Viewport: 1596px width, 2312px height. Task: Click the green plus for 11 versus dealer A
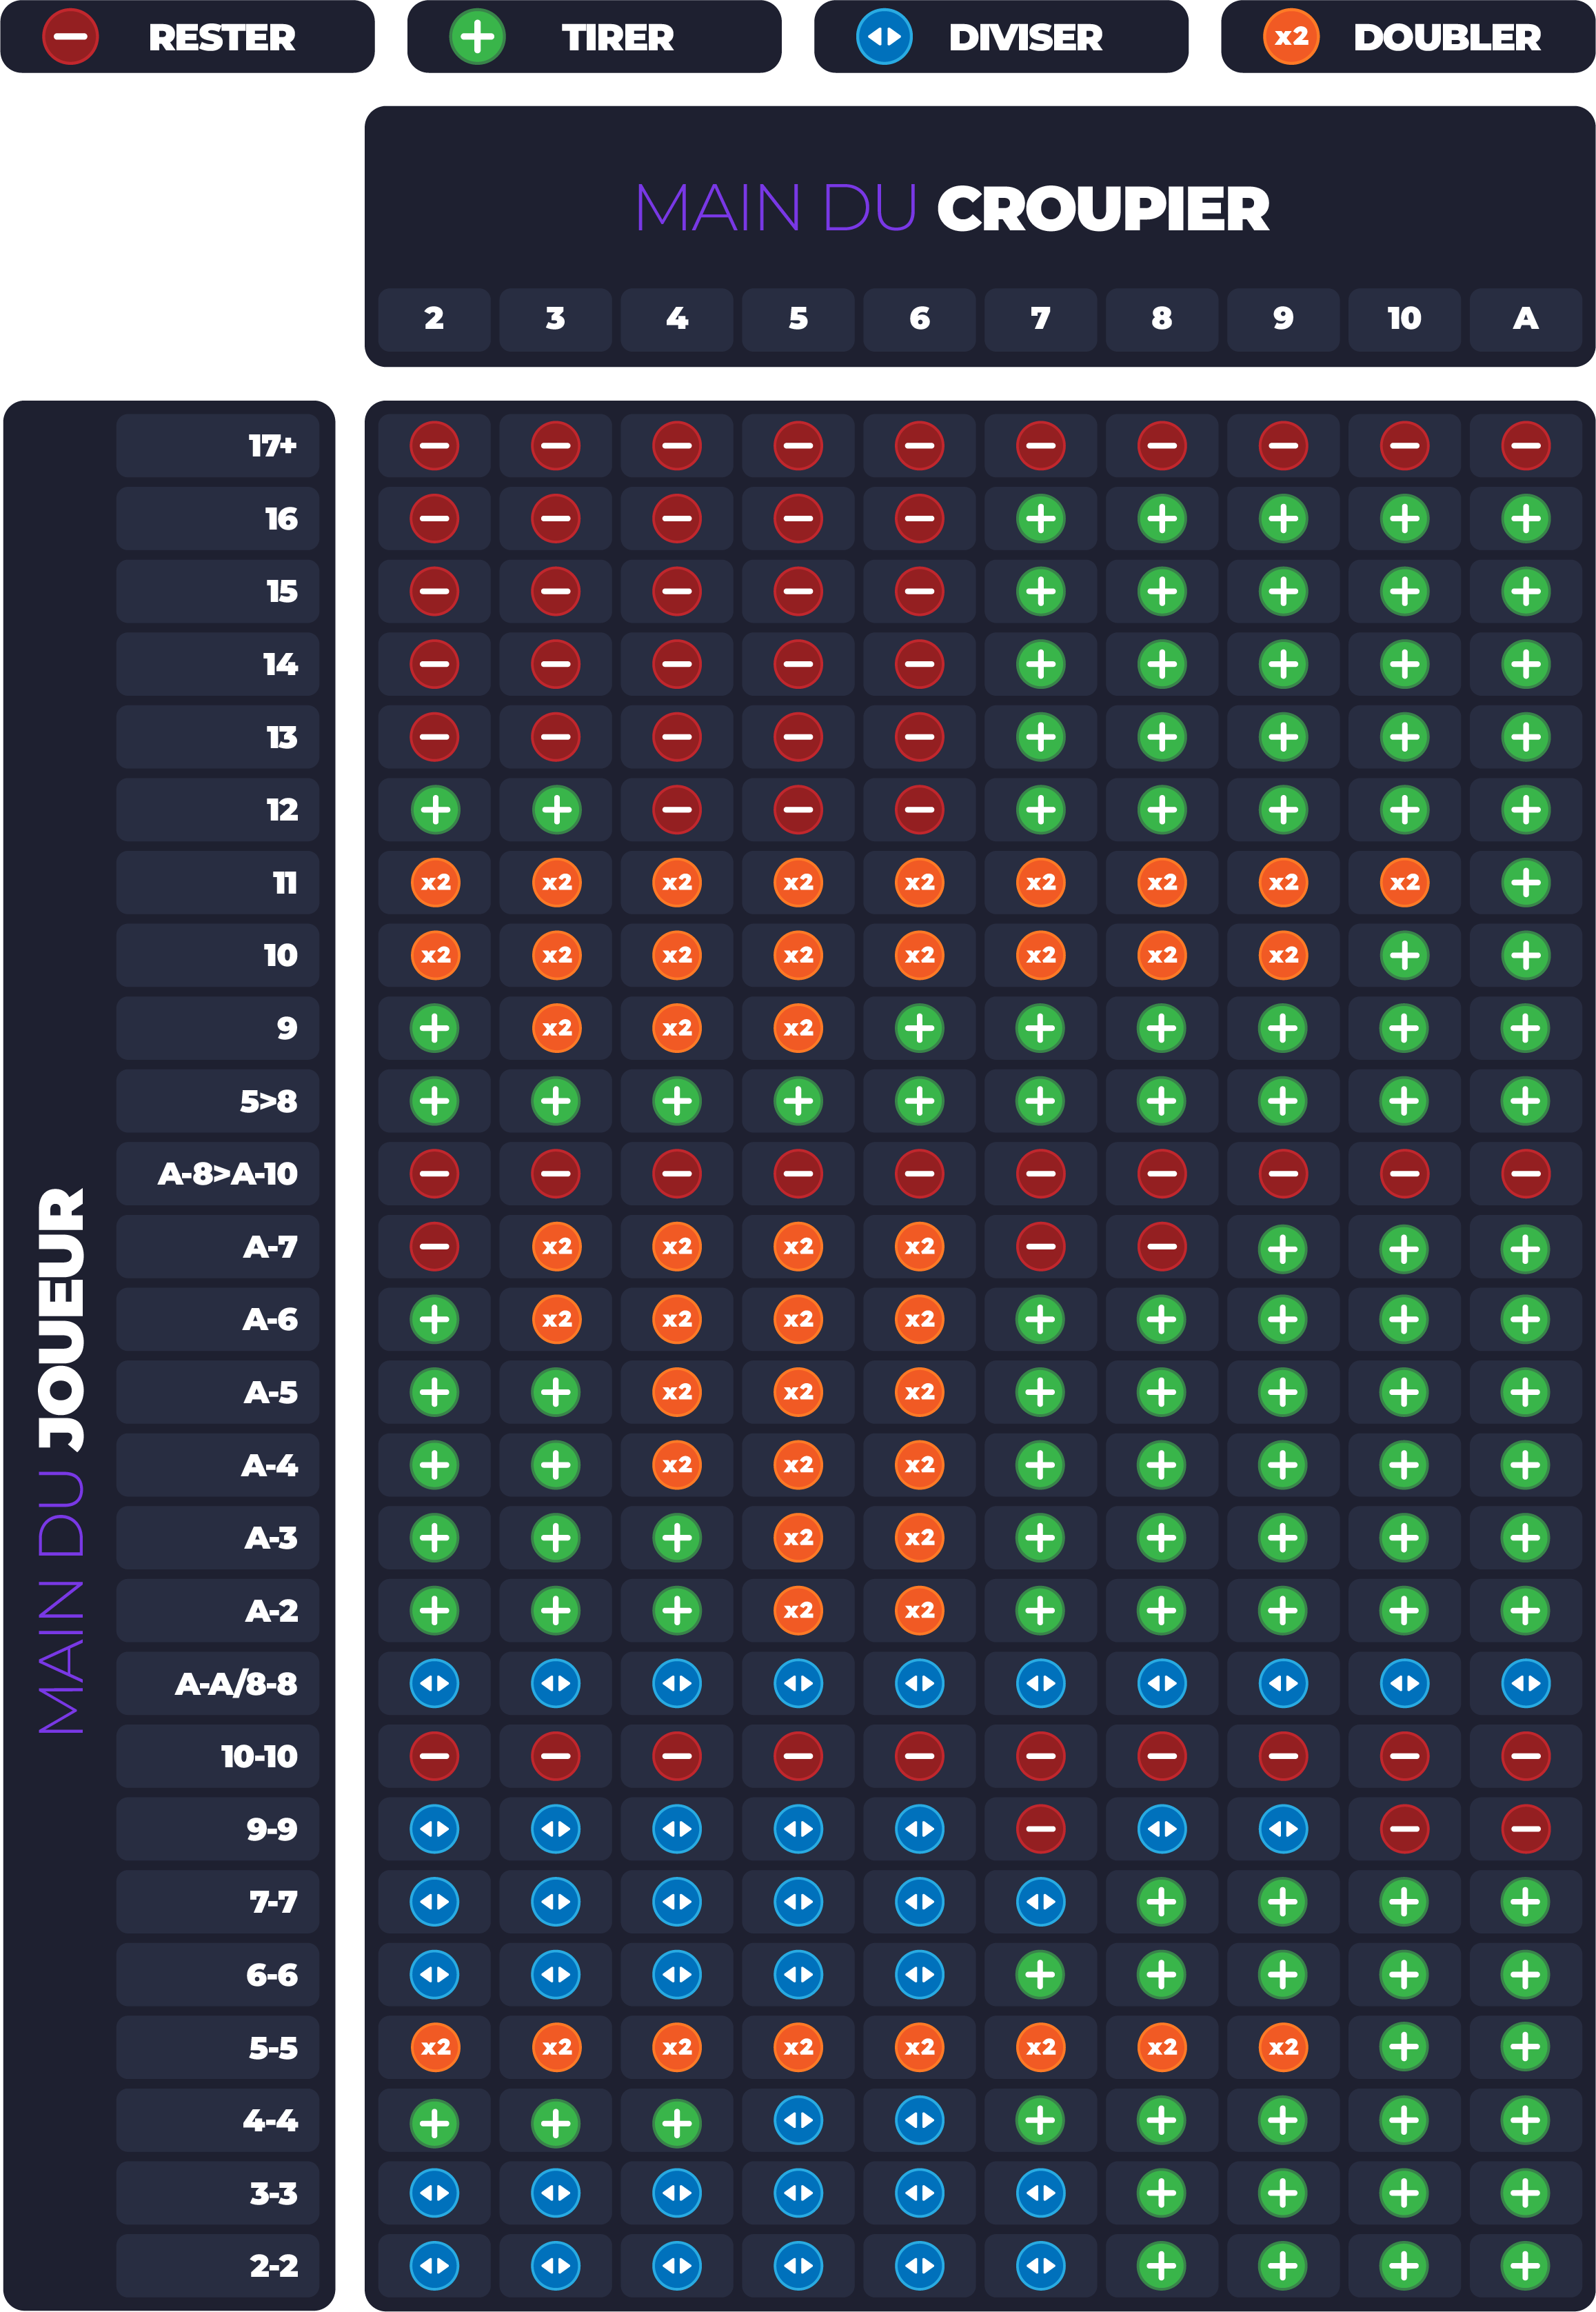[x=1525, y=882]
